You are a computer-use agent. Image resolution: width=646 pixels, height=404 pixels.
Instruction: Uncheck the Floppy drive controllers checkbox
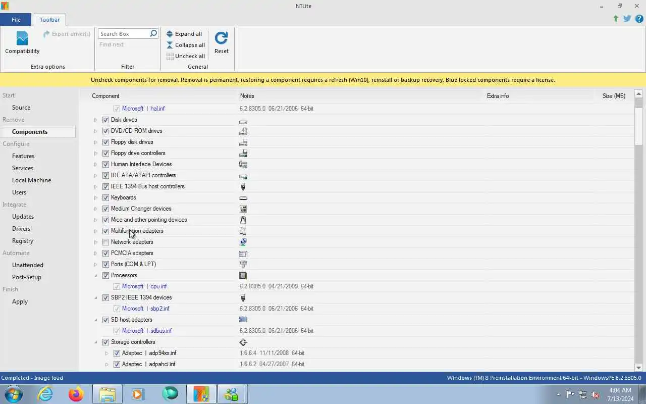(x=105, y=154)
